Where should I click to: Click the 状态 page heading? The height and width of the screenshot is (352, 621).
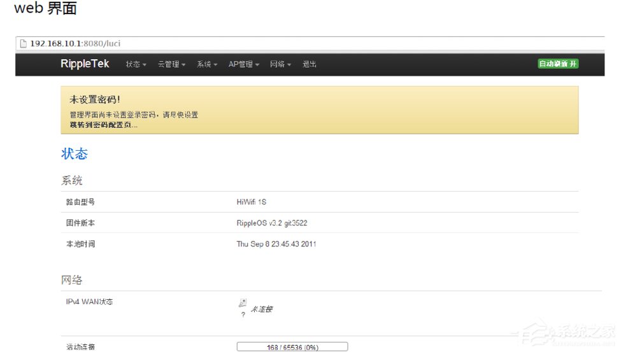pyautogui.click(x=75, y=153)
